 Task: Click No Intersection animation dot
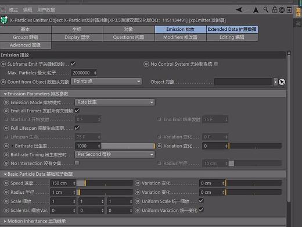pos(6,164)
